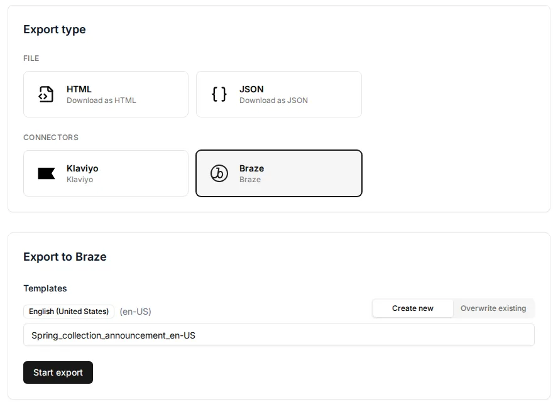Click the (en-US) locale code text
558x407 pixels.
[x=135, y=312]
